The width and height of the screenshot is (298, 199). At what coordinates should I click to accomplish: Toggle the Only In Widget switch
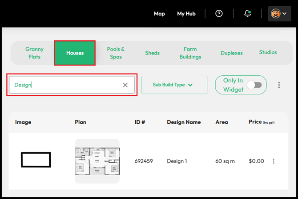(255, 85)
